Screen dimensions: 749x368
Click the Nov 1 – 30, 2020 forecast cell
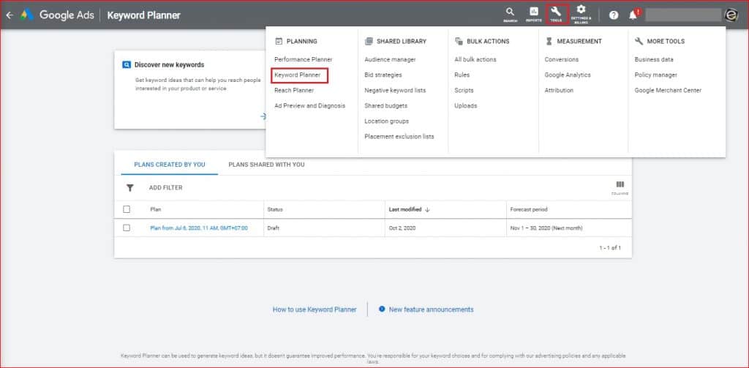(x=546, y=228)
